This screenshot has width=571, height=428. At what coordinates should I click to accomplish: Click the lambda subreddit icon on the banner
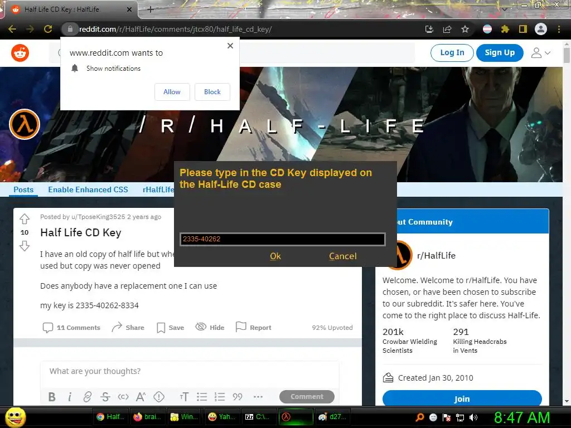(25, 124)
